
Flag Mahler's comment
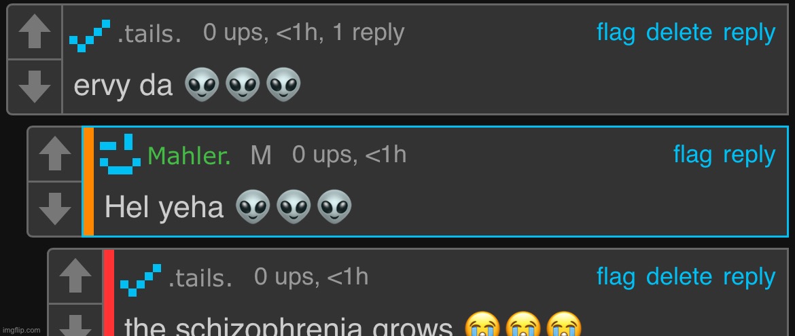[692, 155]
